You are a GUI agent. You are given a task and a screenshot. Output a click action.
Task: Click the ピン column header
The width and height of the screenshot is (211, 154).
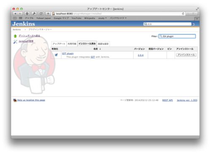tap(169, 49)
